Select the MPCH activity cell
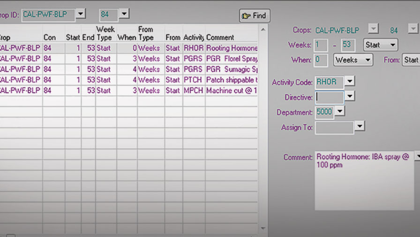This screenshot has height=237, width=420. tap(194, 91)
